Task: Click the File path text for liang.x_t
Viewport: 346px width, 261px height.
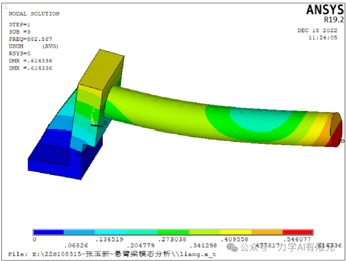Action: 112,254
